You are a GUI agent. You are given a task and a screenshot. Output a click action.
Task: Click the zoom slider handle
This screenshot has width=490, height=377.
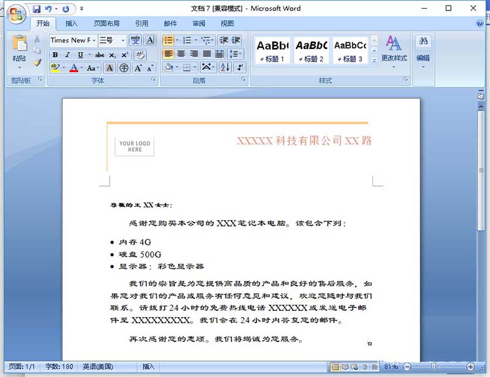tap(434, 367)
